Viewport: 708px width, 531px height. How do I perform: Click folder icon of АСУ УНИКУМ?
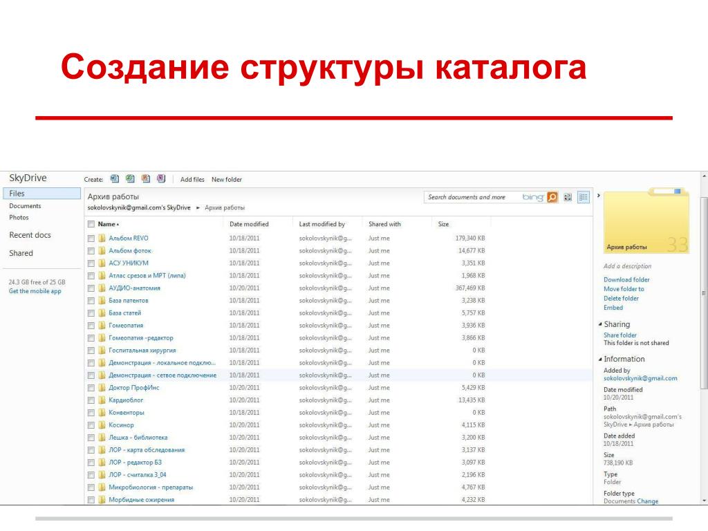click(x=102, y=263)
